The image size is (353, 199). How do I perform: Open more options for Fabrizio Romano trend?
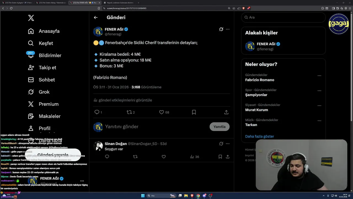tap(319, 76)
